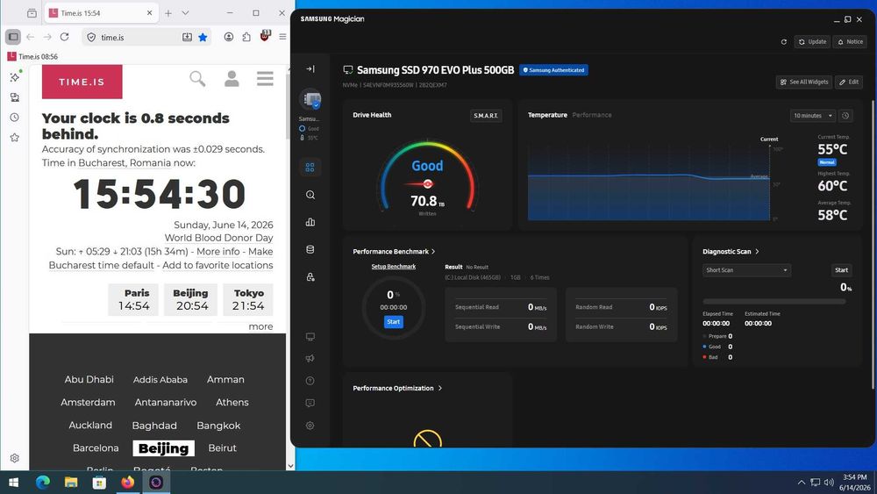
Task: Expand Performance Optimization section chevron
Action: (x=439, y=388)
